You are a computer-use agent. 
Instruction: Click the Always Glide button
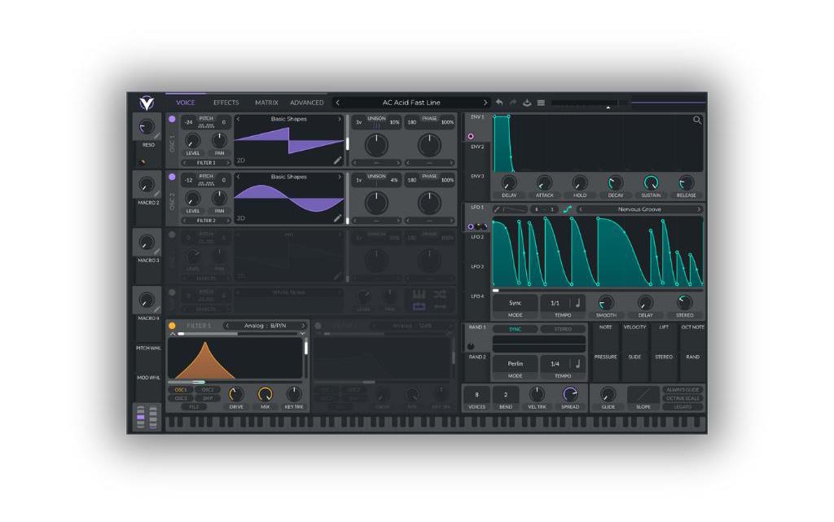point(683,390)
